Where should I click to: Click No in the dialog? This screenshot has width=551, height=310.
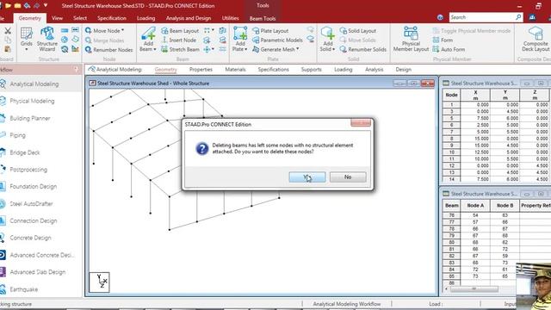pos(348,177)
